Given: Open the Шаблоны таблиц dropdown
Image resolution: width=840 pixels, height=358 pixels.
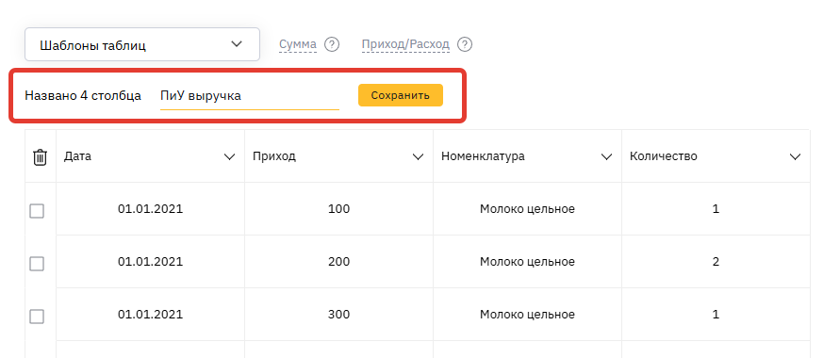Looking at the screenshot, I should tap(142, 44).
